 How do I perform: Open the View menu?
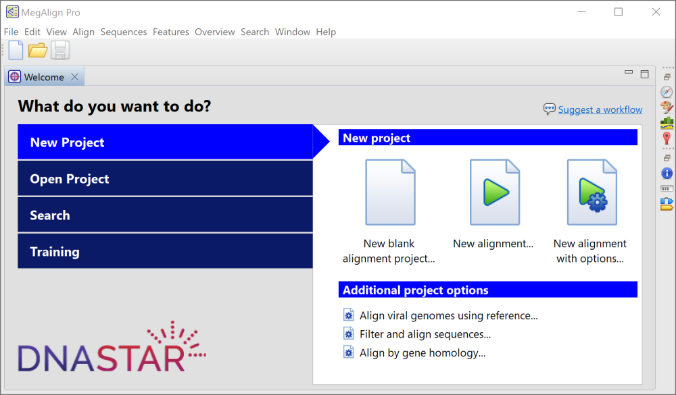click(x=57, y=32)
